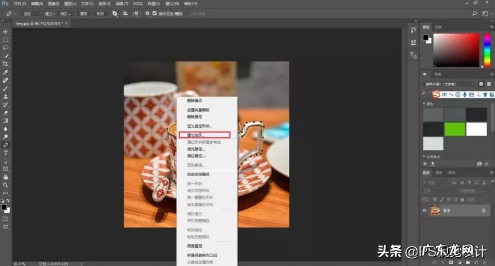This screenshot has width=495, height=266.
Task: Click the Change Screen Mode icon
Action: coord(5,227)
